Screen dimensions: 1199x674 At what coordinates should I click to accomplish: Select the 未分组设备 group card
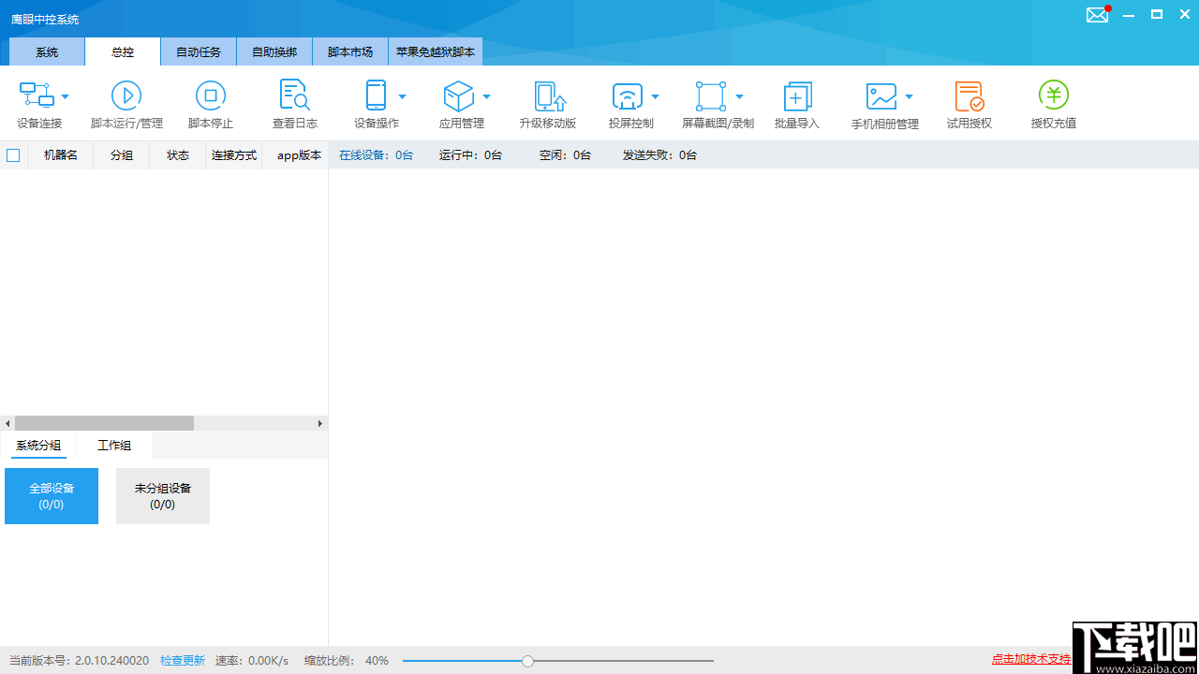coord(162,495)
